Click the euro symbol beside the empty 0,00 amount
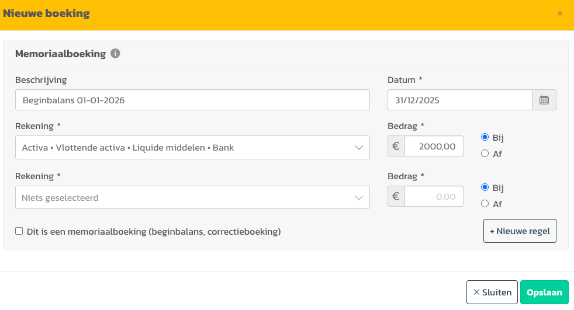Screen dimensions: 574x310 (396, 197)
